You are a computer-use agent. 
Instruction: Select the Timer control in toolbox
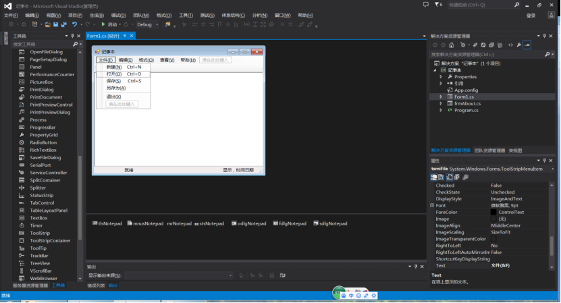coord(36,225)
